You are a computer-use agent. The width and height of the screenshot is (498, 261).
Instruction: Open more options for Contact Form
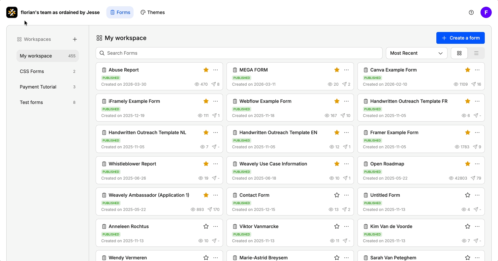tap(346, 195)
